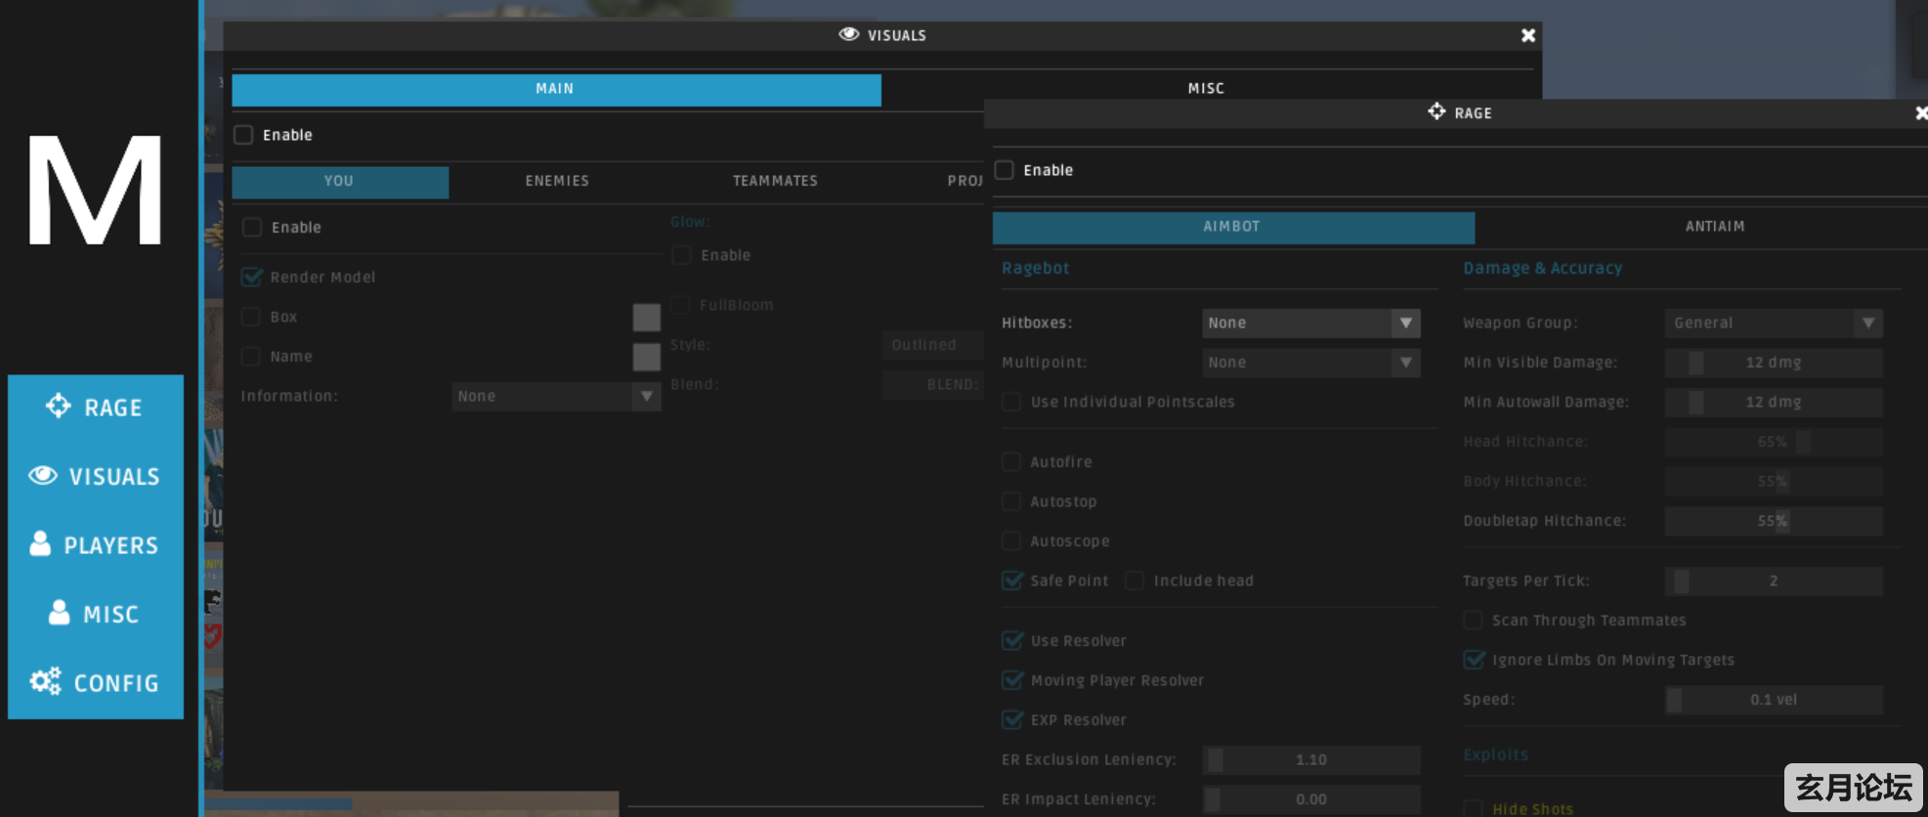Switch to the MISC tab in Visuals
1928x817 pixels.
coord(1206,88)
